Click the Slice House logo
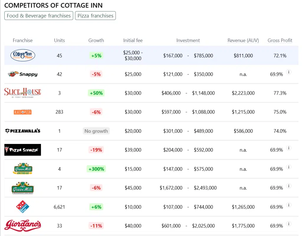Viewport: 302px width, 236px height. click(23, 93)
